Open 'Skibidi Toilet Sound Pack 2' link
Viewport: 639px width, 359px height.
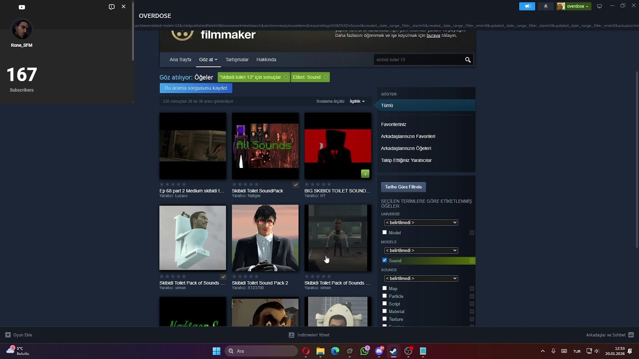[260, 283]
